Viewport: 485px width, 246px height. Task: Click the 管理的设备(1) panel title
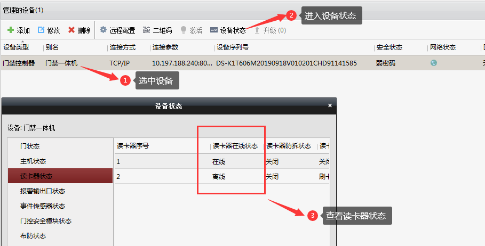pos(23,10)
